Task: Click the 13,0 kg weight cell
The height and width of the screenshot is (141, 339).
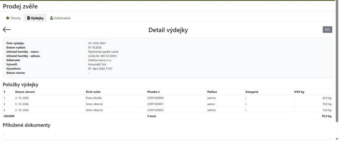Action: (x=327, y=110)
